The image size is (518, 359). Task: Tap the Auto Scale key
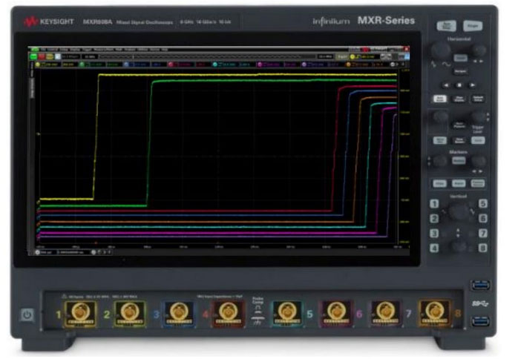click(439, 99)
